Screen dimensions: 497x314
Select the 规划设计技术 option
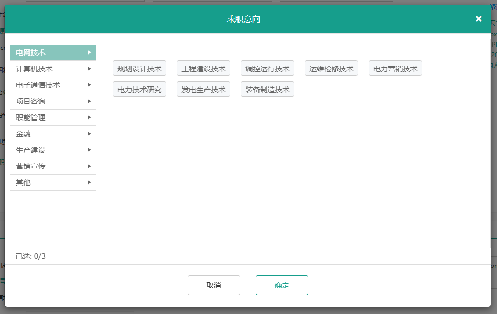coord(139,68)
